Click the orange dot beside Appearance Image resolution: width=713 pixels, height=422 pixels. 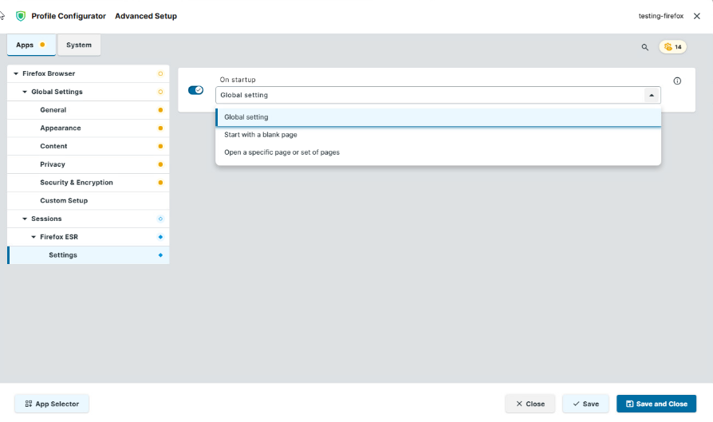pos(160,128)
